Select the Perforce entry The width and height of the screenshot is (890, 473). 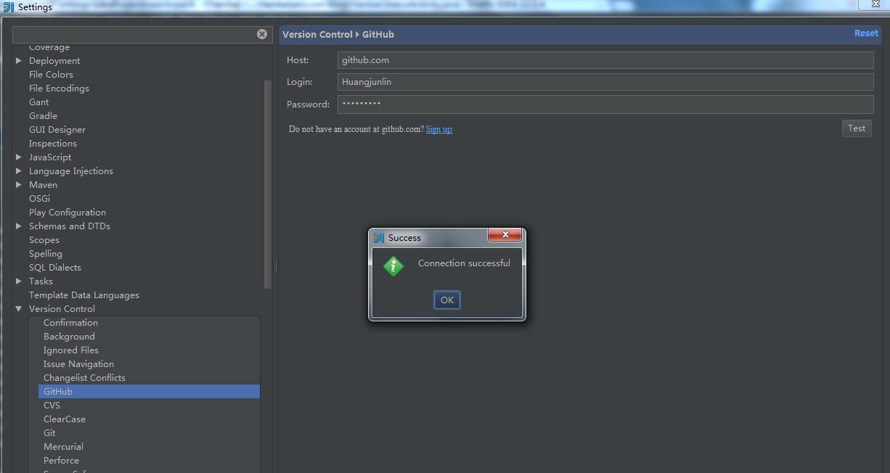pos(61,461)
